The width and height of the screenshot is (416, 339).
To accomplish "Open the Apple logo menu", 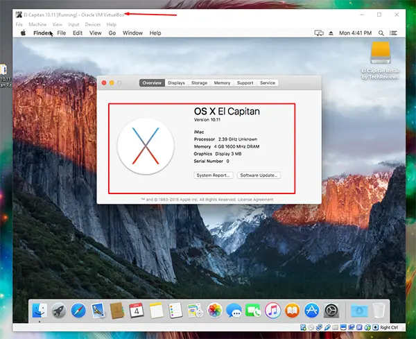I will tap(24, 33).
